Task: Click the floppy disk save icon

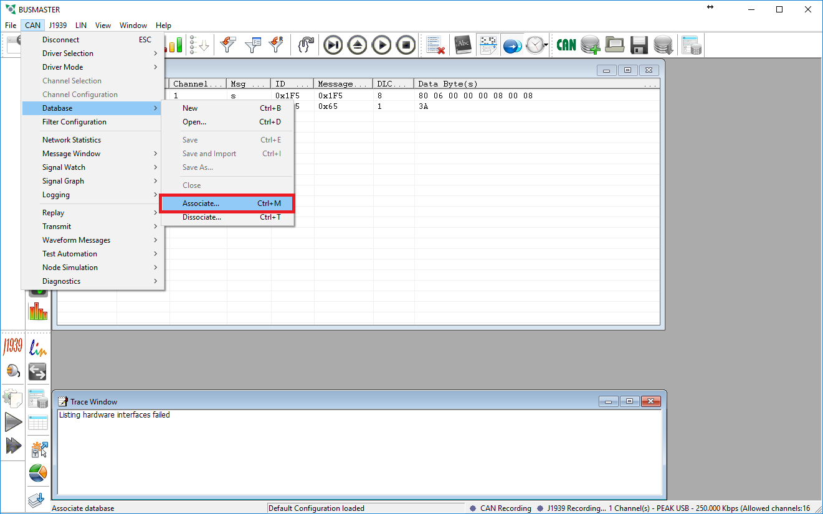Action: (639, 45)
